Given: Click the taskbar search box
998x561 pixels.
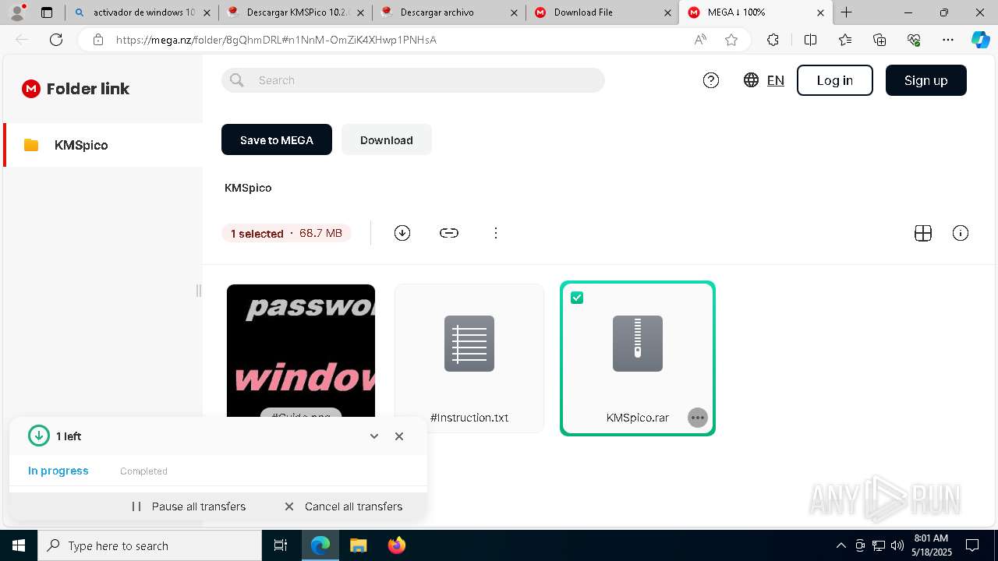Looking at the screenshot, I should coord(150,545).
